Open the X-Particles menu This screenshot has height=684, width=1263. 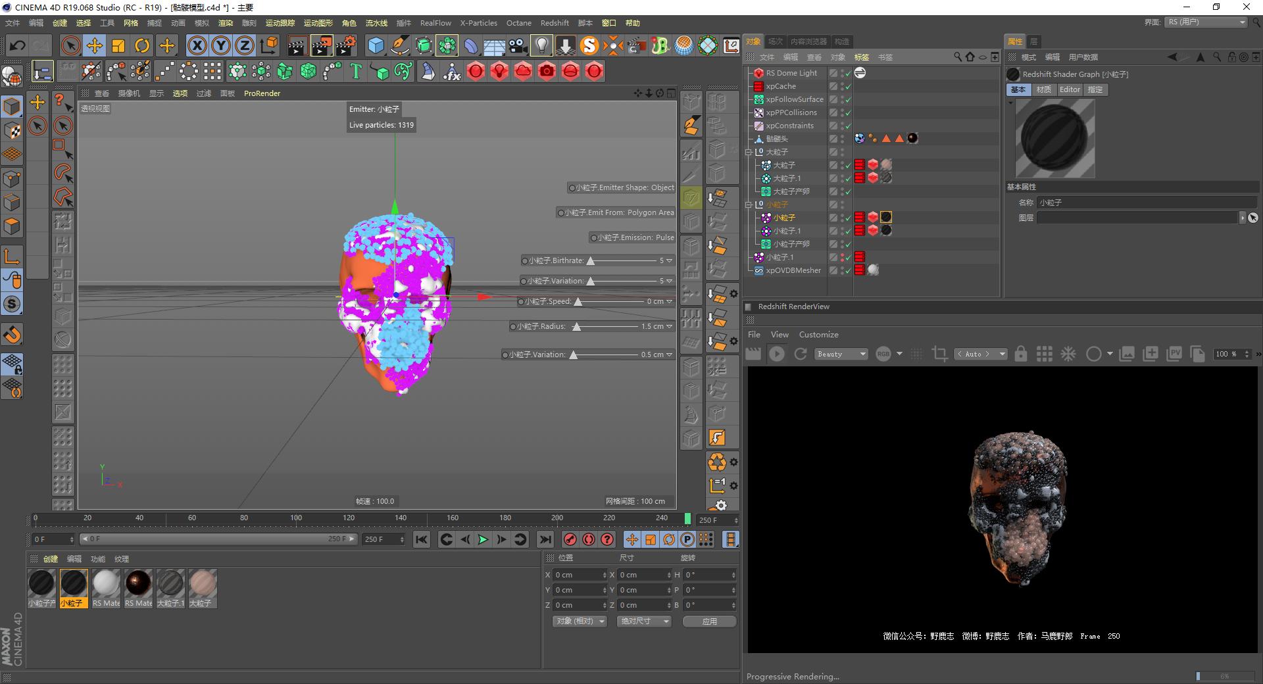pos(478,22)
